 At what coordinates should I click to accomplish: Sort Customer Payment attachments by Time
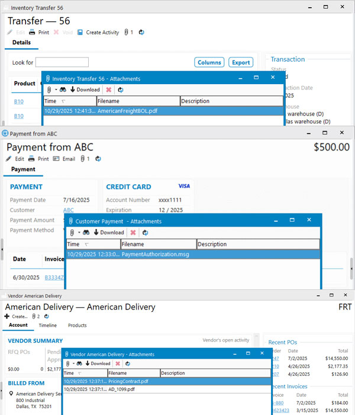pos(93,244)
